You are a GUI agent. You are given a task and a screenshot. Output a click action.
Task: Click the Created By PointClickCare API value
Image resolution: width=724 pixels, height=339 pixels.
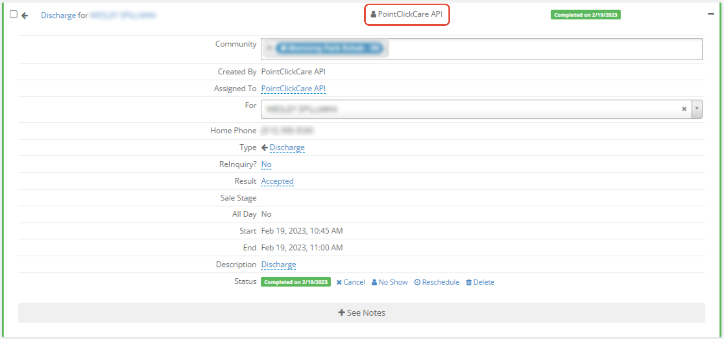[293, 72]
